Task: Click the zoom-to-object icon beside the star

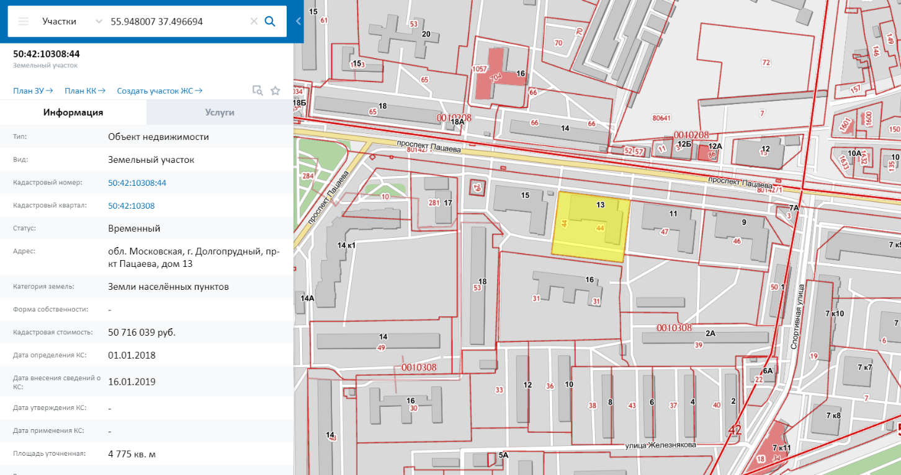Action: pyautogui.click(x=258, y=91)
